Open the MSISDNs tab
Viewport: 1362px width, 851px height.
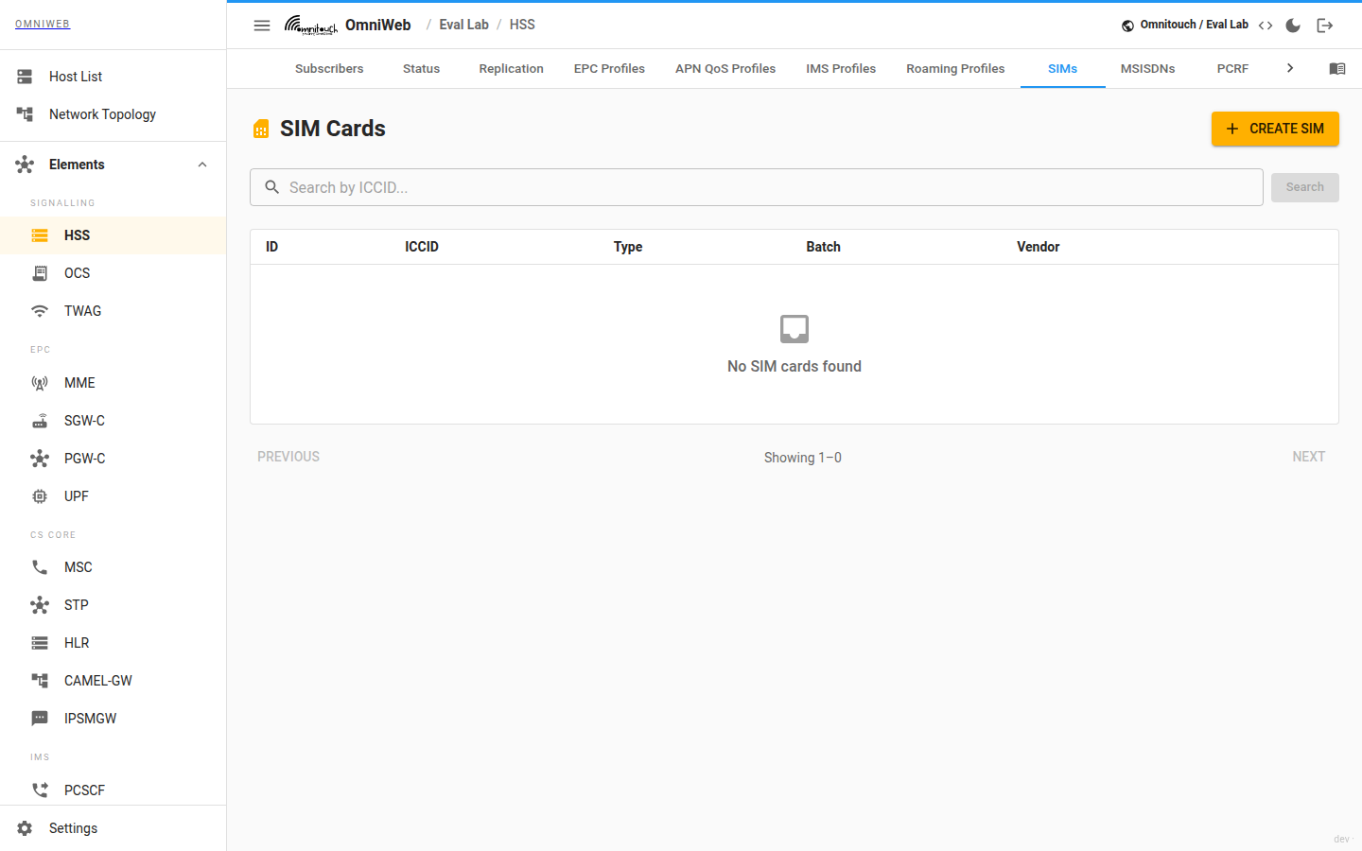pyautogui.click(x=1148, y=69)
